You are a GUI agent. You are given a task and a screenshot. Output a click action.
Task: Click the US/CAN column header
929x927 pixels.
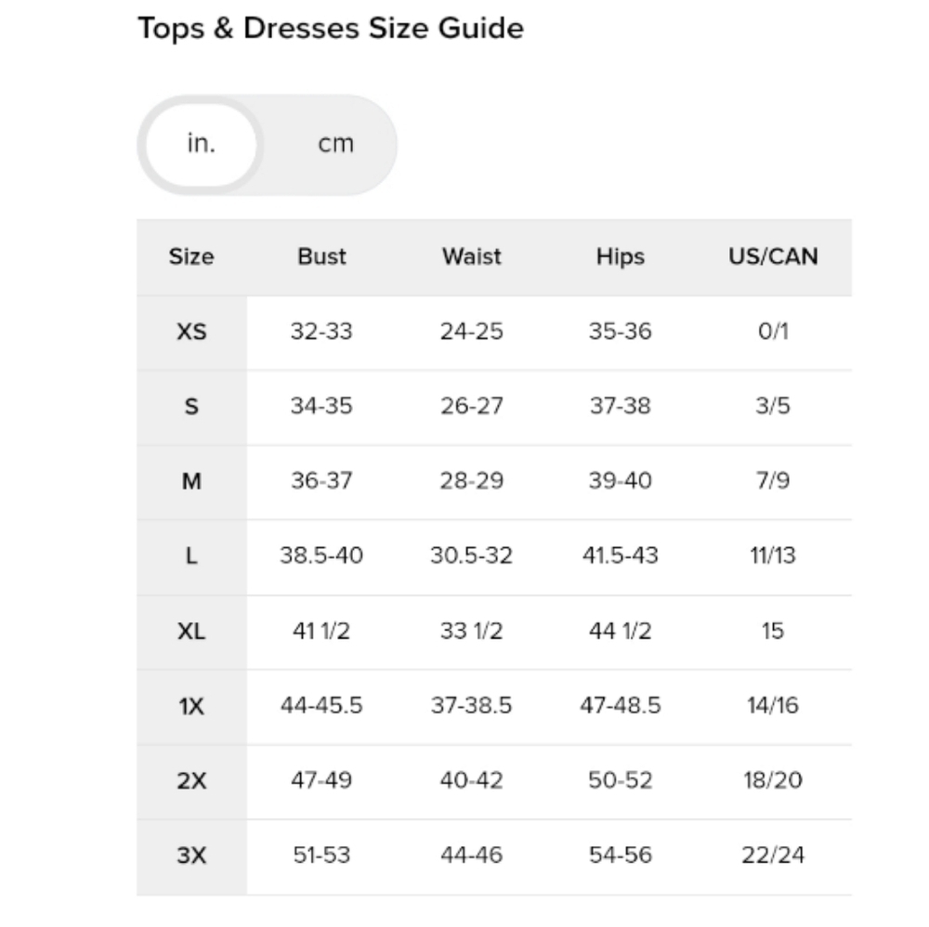tap(773, 256)
